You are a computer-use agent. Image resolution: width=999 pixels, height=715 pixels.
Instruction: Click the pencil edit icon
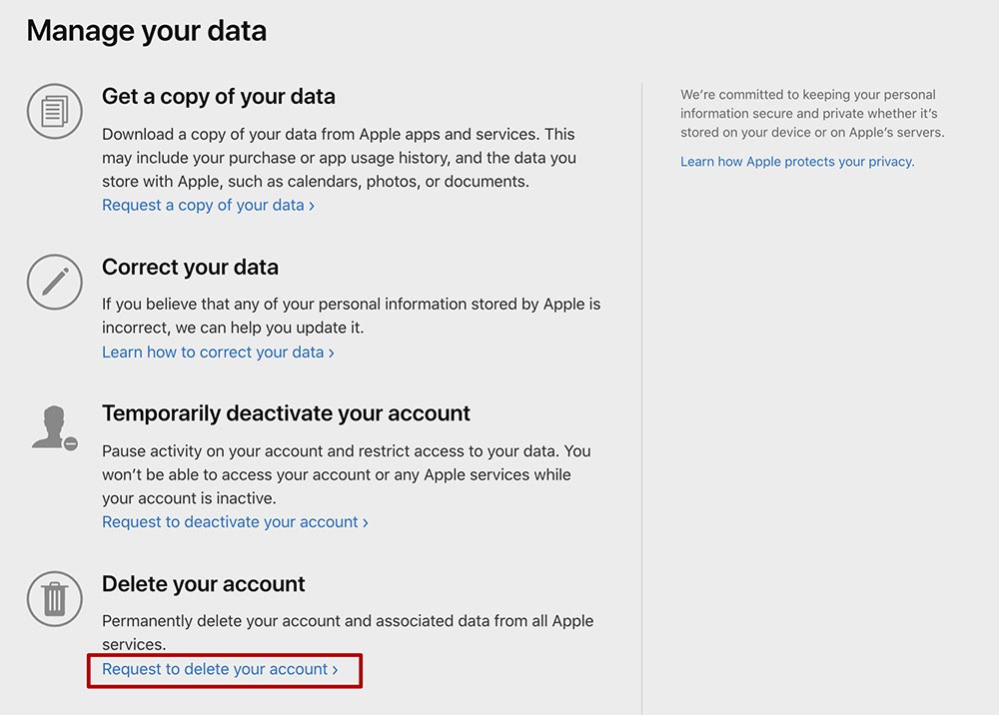tap(55, 282)
